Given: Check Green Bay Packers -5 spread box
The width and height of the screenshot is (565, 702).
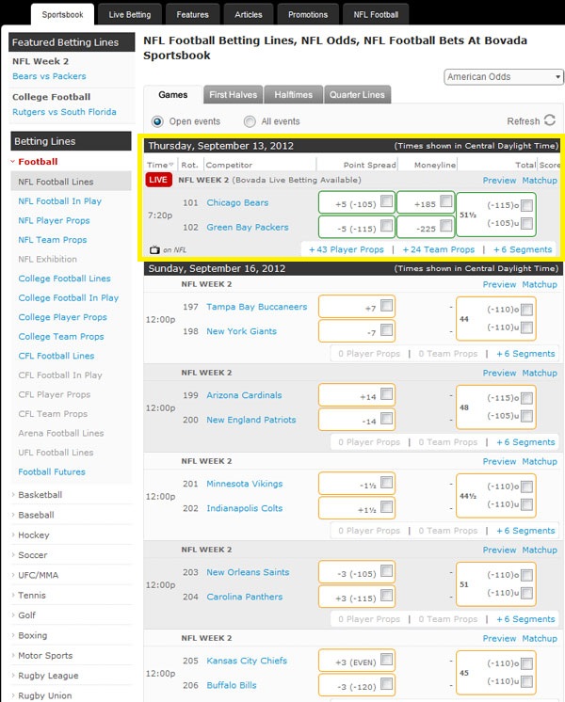Looking at the screenshot, I should pos(386,226).
